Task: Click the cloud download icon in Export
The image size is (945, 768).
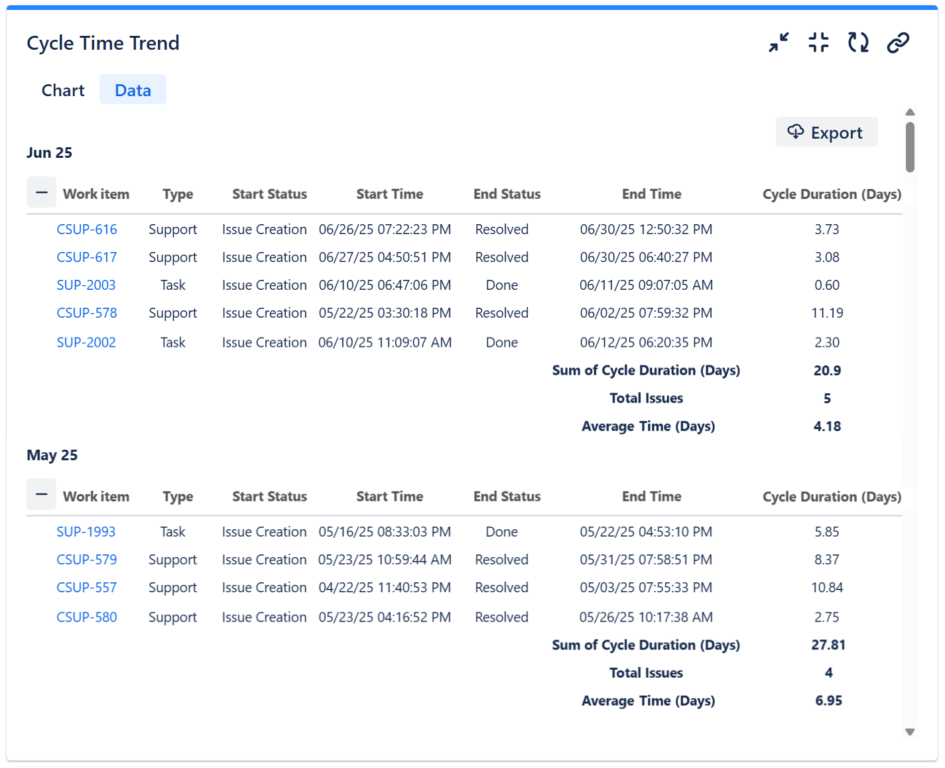Action: click(x=795, y=132)
